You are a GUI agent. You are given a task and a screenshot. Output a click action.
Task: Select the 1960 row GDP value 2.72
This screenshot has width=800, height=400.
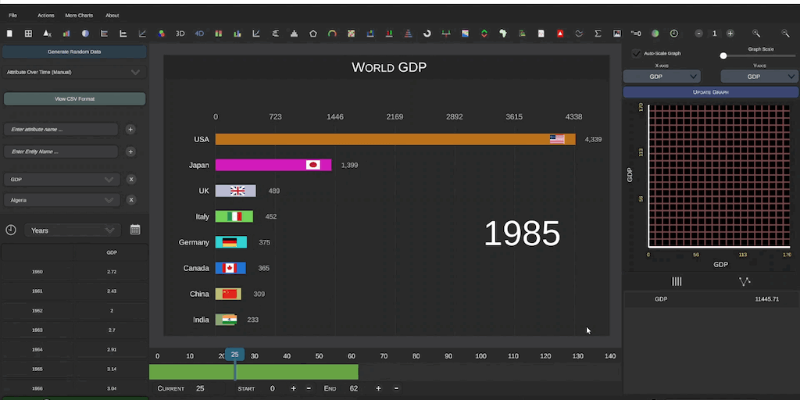point(112,272)
